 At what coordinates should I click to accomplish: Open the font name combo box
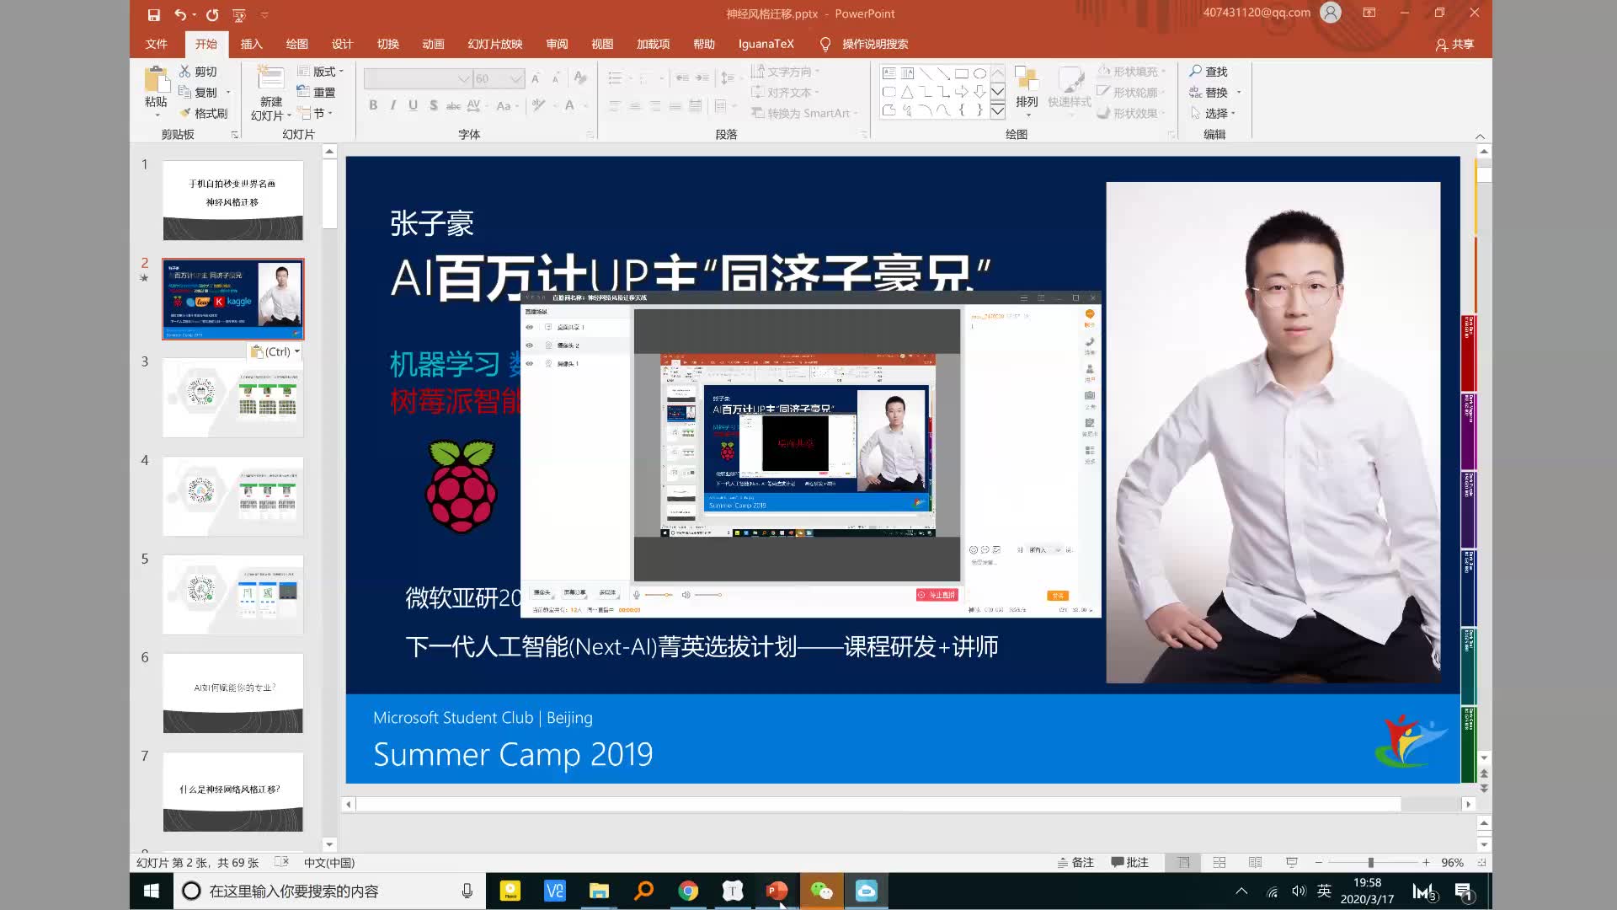(418, 78)
